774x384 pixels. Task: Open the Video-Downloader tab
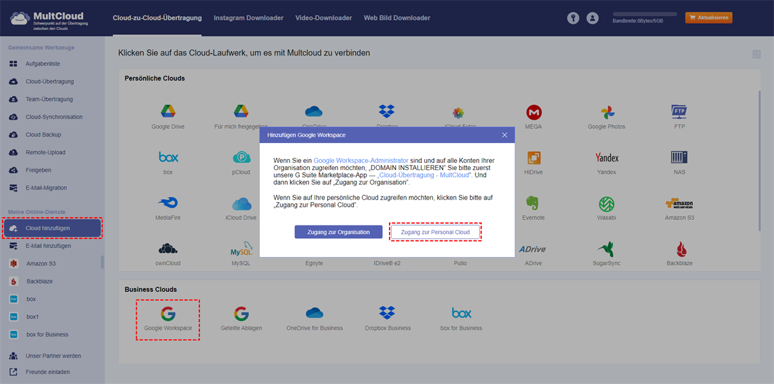click(323, 18)
